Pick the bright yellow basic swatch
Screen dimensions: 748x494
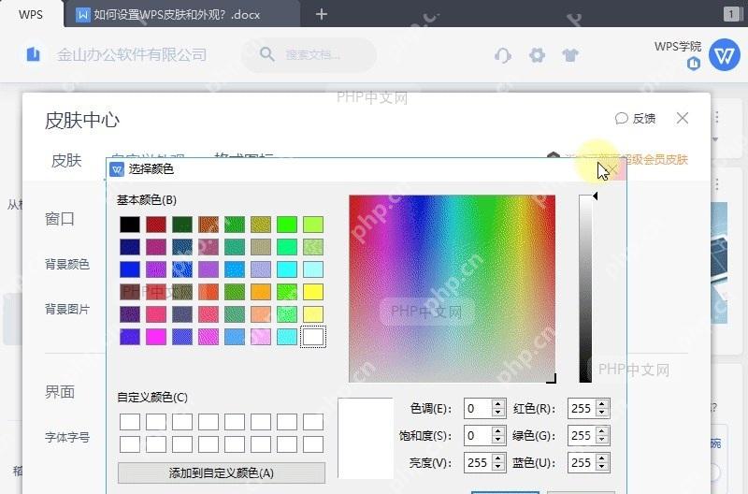click(313, 292)
